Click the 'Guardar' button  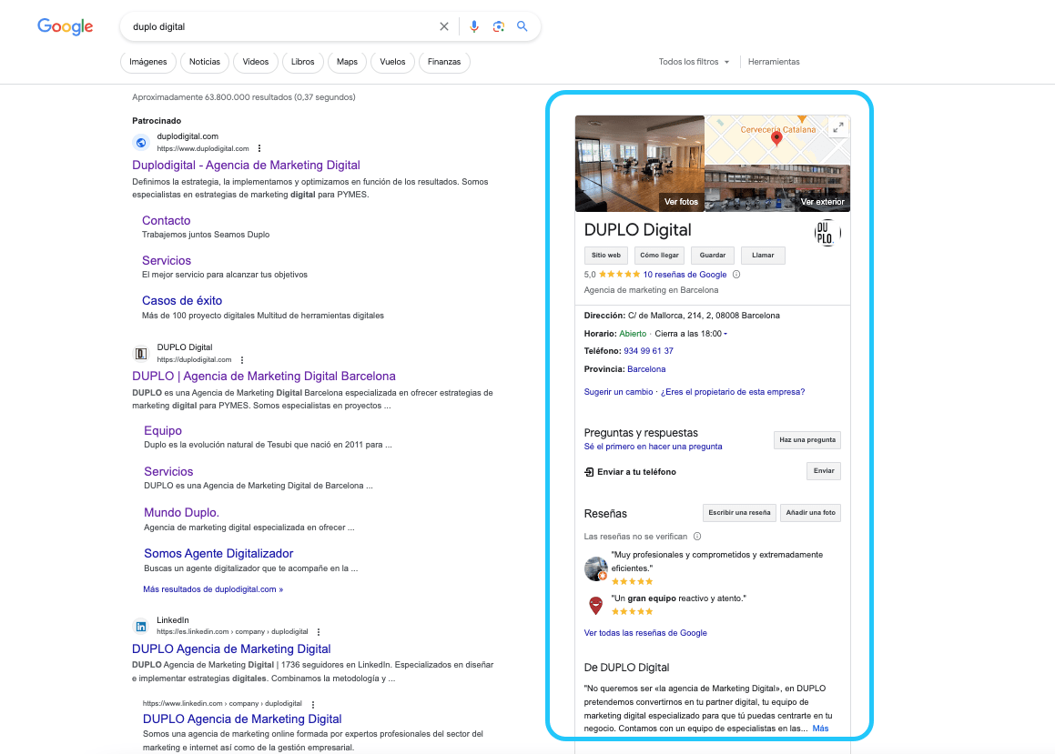point(713,256)
